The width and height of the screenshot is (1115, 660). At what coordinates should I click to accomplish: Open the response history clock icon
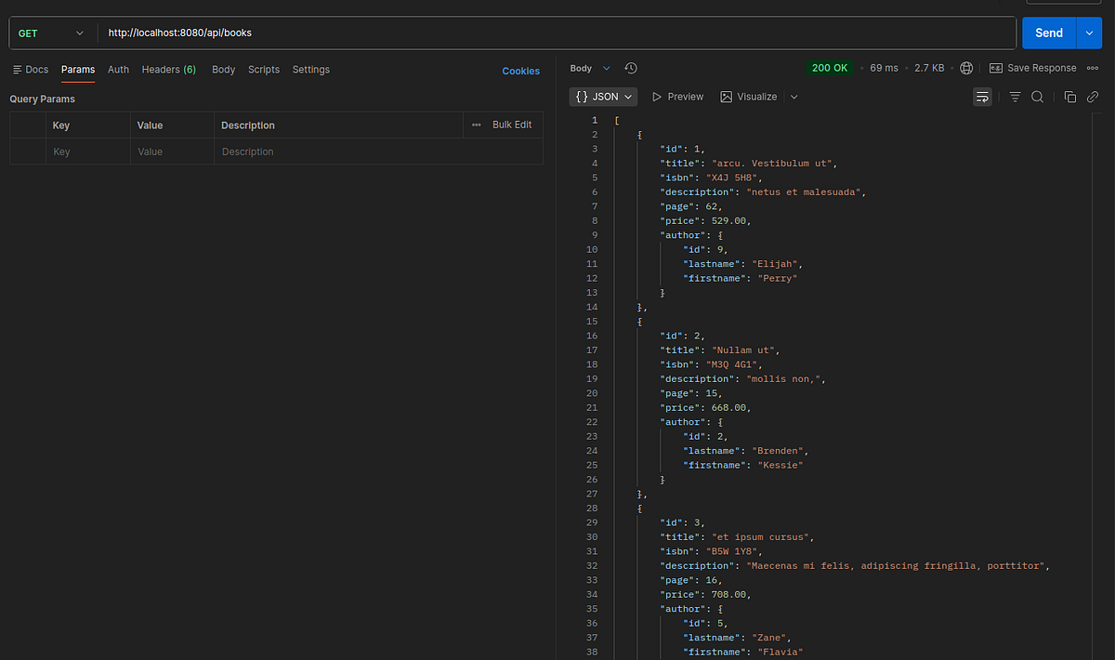click(x=631, y=68)
